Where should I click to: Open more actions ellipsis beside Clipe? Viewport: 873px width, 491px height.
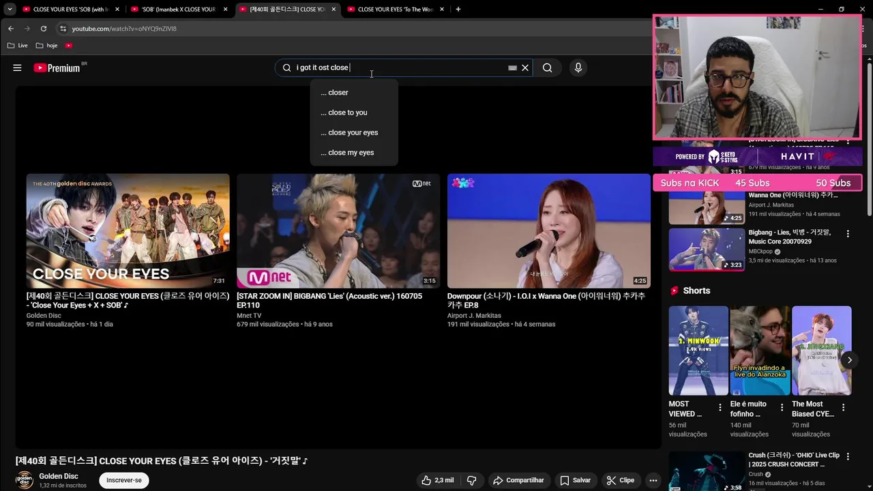point(653,480)
